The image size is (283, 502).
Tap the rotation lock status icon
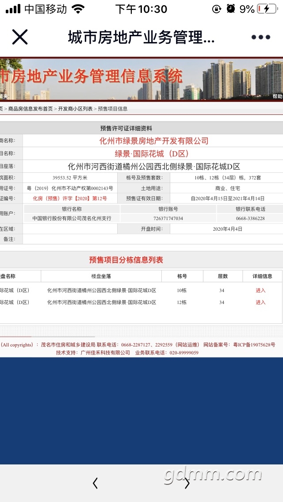(217, 9)
